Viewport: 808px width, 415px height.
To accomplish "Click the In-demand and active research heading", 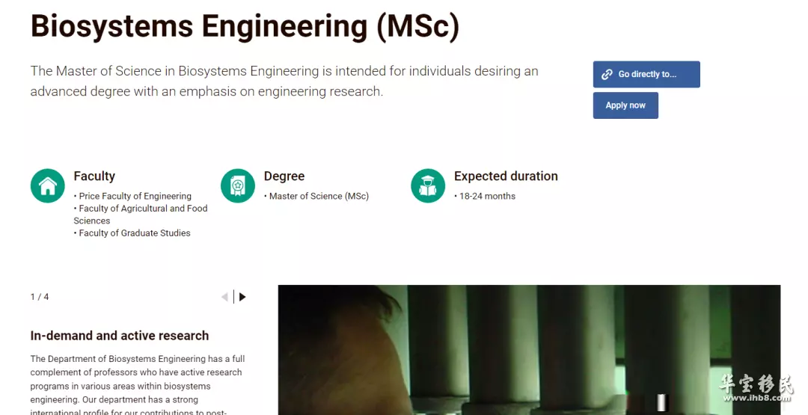I will coord(120,336).
